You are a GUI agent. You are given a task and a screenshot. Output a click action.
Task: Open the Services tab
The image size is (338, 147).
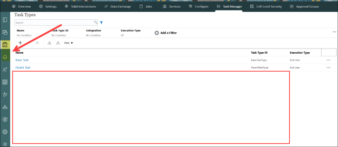[171, 6]
